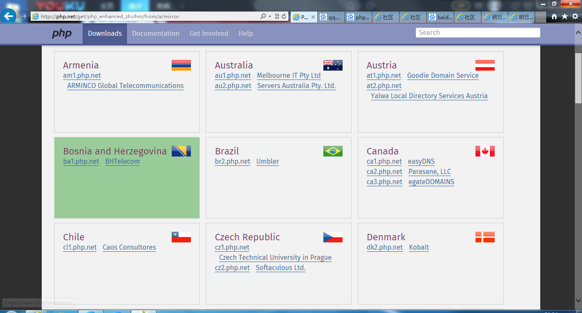Image resolution: width=582 pixels, height=313 pixels.
Task: Choose the at1.php.net mirror link
Action: [x=384, y=76]
